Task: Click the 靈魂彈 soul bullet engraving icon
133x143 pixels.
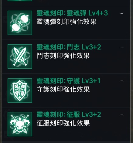Action: point(20,23)
